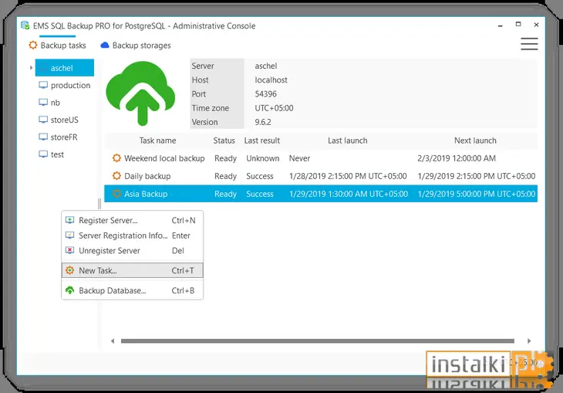Click the Backup storages cloud icon
This screenshot has width=563, height=393.
(104, 46)
